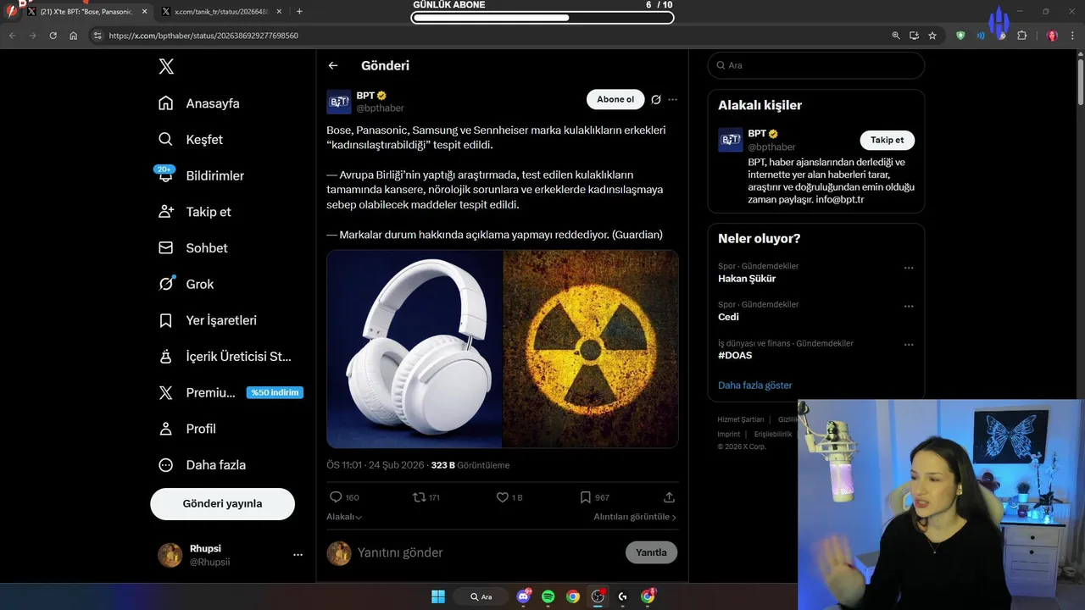Open Premium X icon
This screenshot has height=610, width=1085.
click(166, 392)
